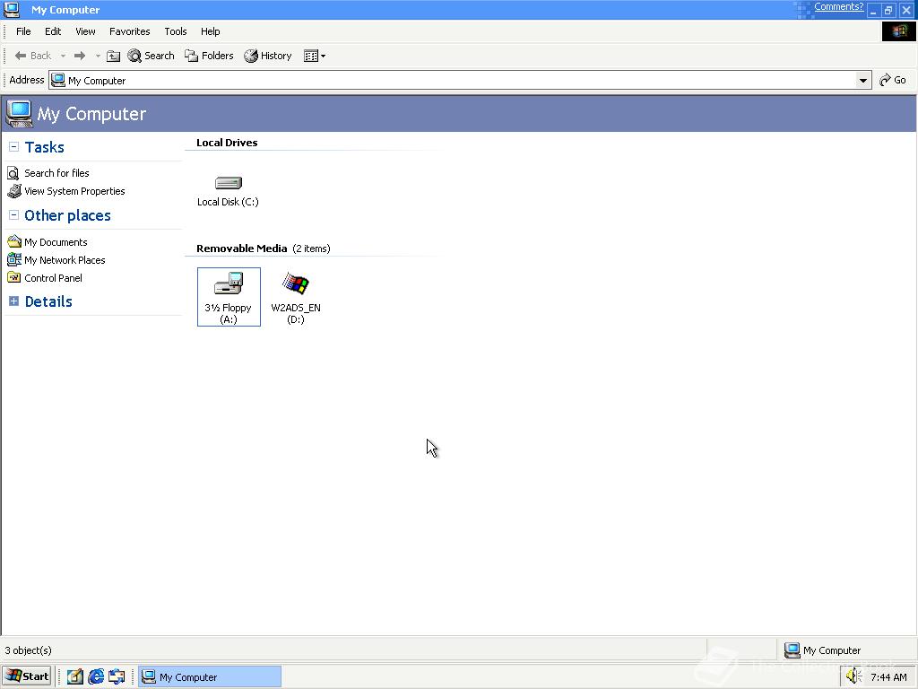Click View System Properties link
The image size is (918, 689).
coord(74,191)
